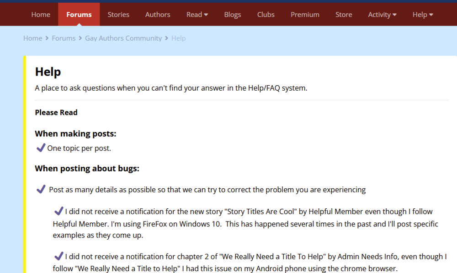
Task: Open the Authors page
Action: click(x=158, y=15)
